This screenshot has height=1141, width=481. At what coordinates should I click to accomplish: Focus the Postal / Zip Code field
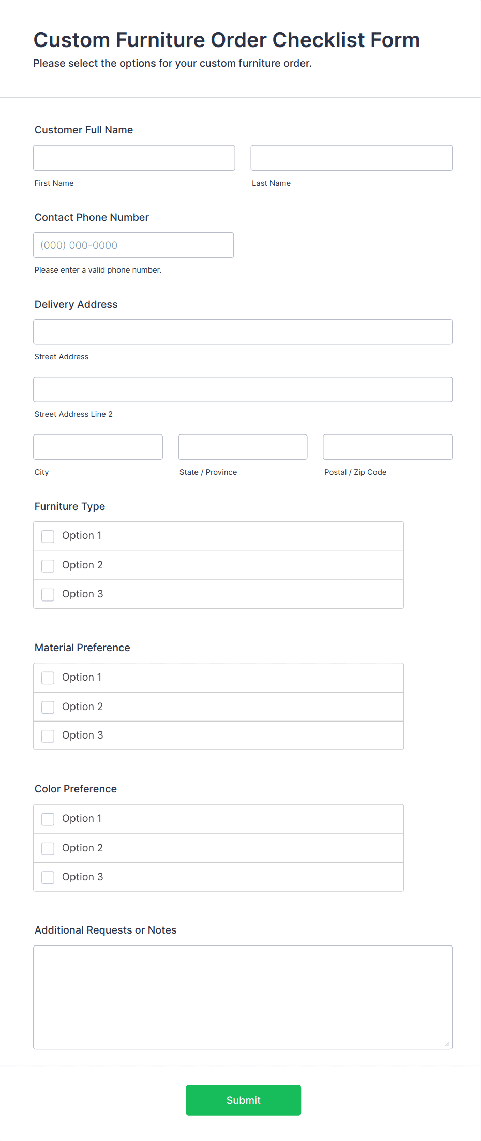point(387,447)
